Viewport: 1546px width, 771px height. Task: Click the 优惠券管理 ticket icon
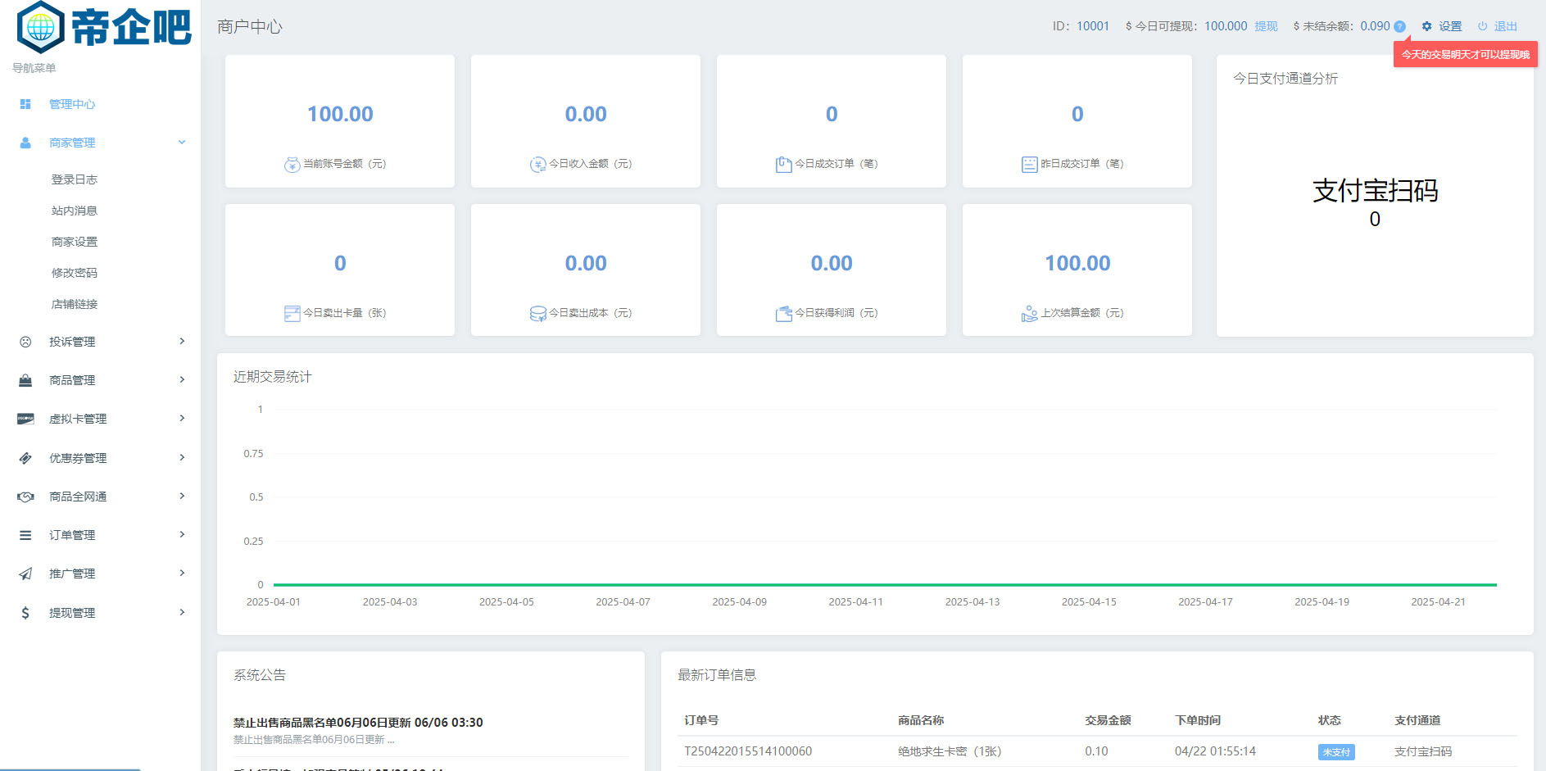click(25, 458)
